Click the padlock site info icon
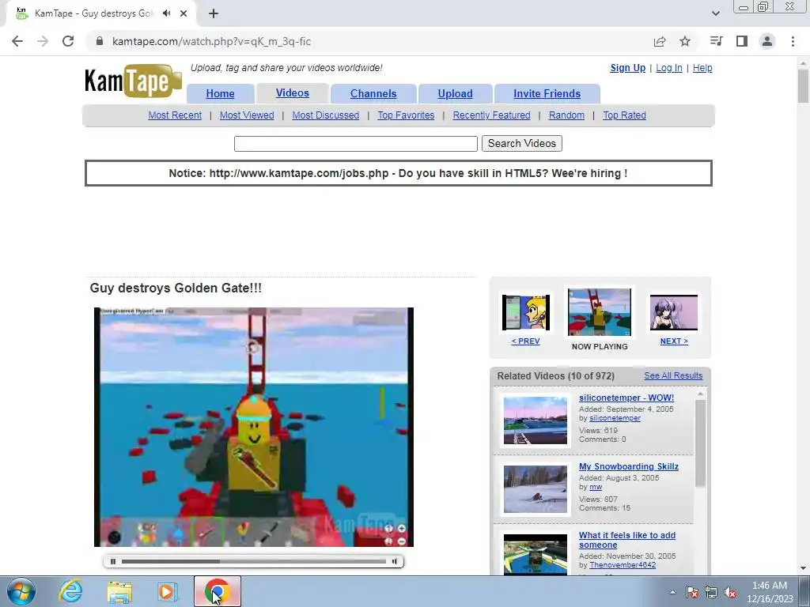Screen dimensions: 810x607 100,41
